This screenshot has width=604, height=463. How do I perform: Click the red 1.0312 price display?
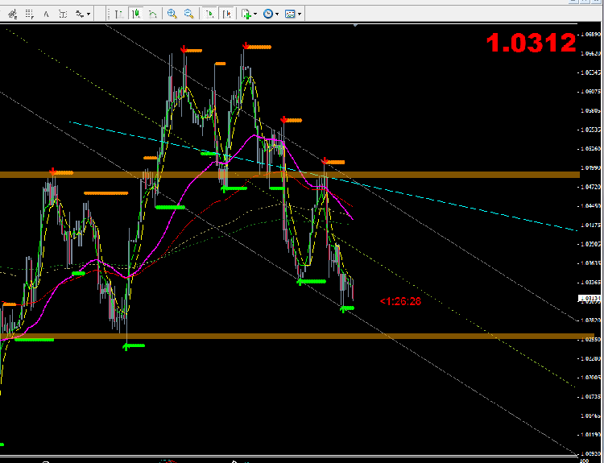[x=532, y=43]
